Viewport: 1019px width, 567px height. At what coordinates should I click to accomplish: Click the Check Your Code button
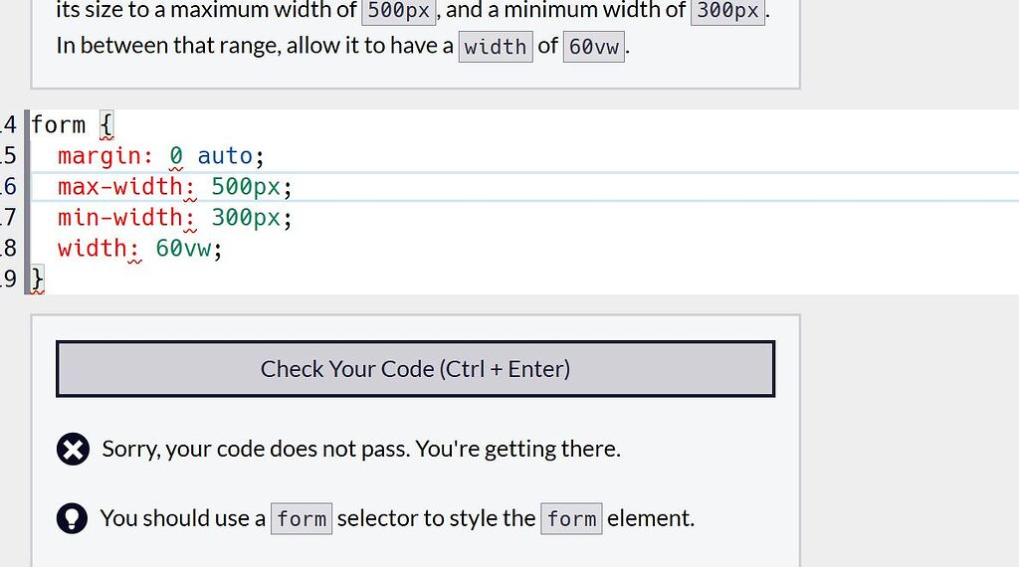(x=415, y=369)
